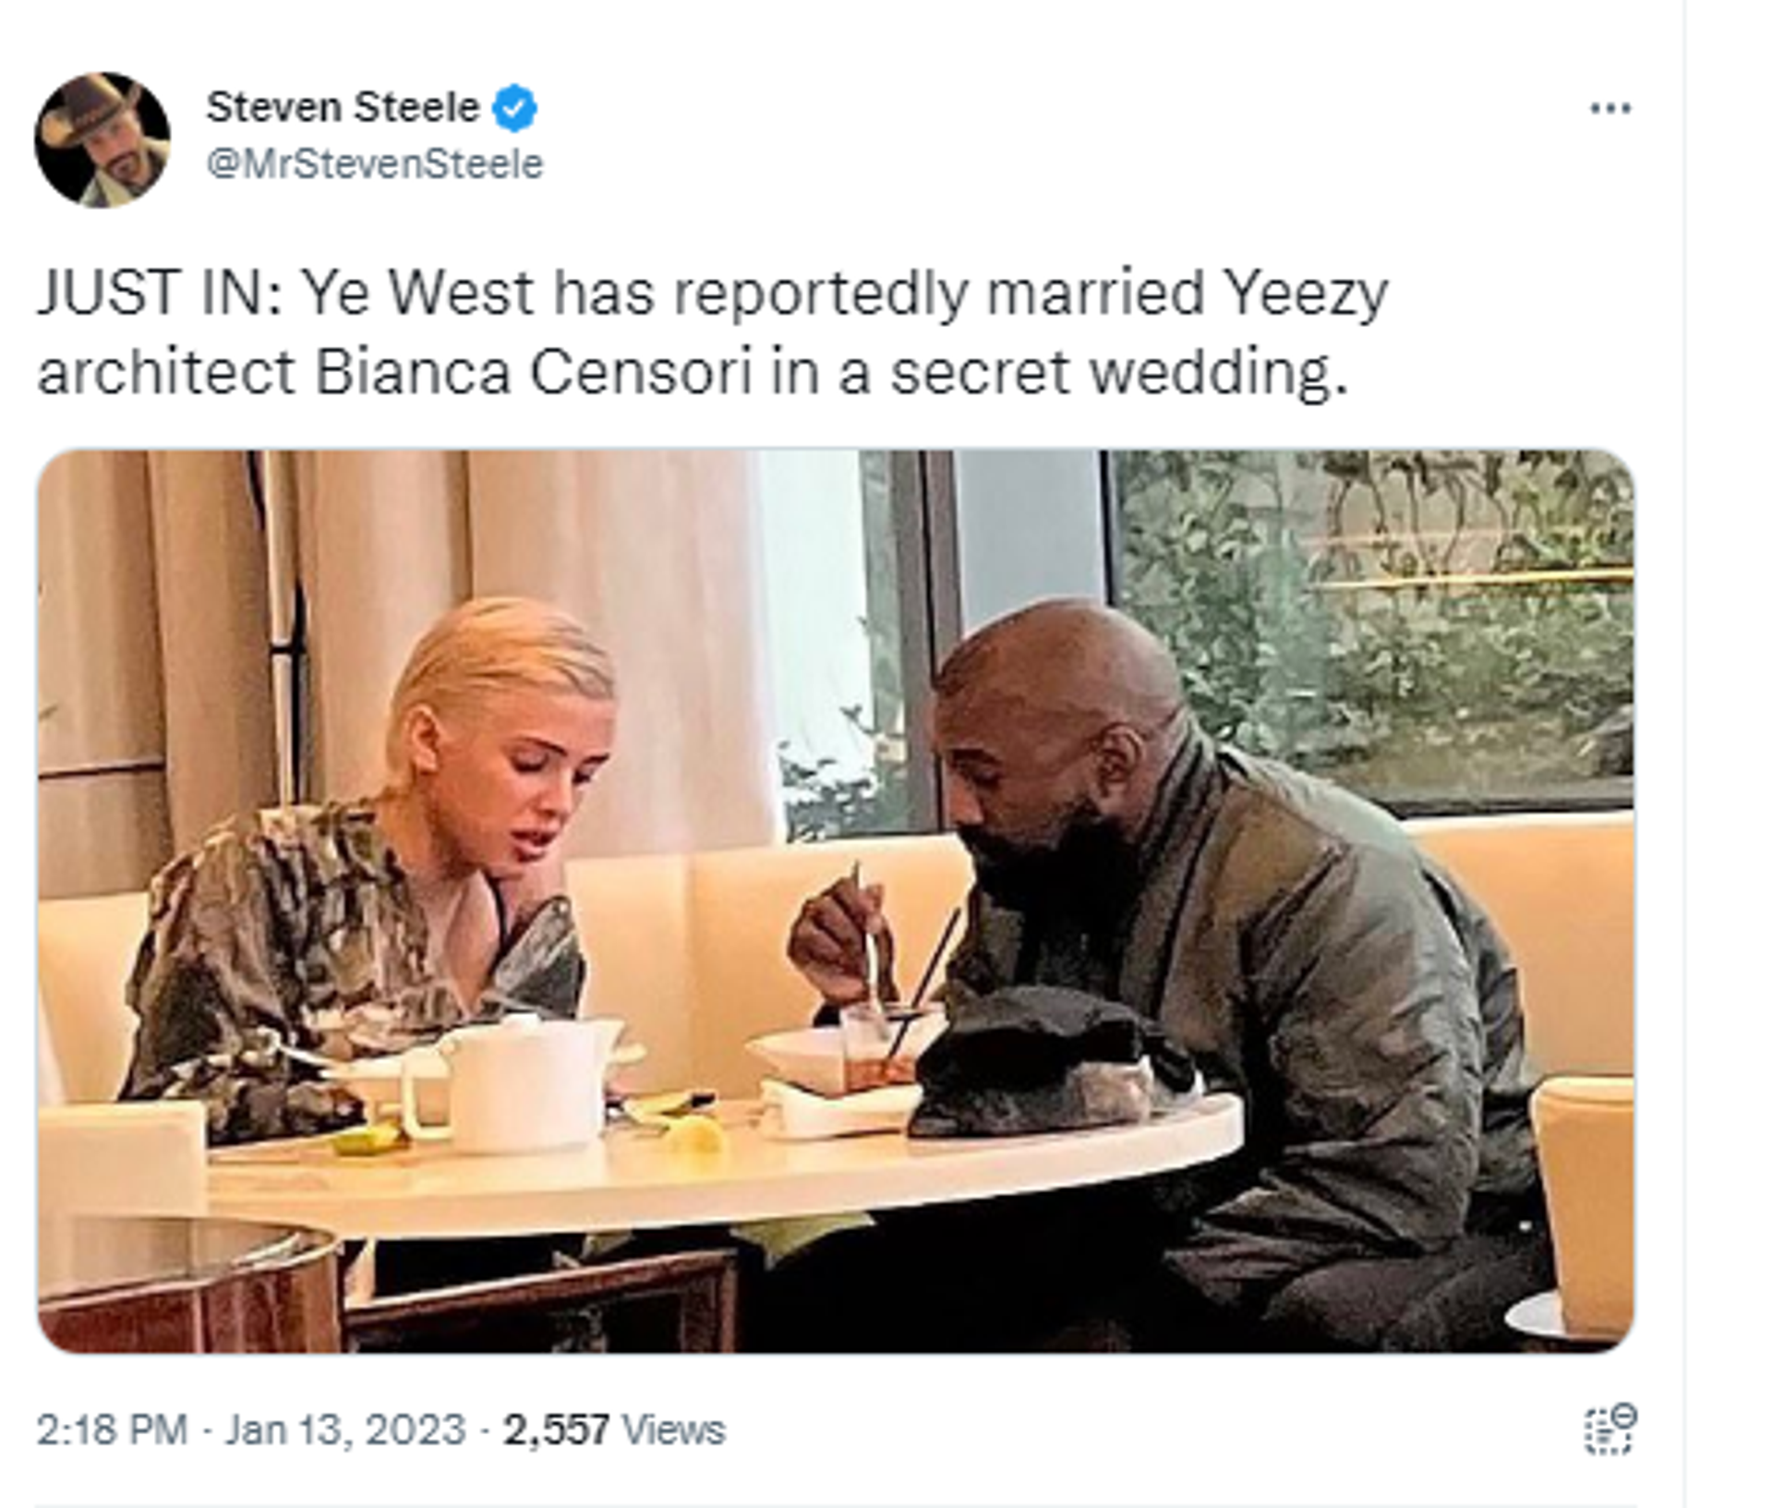Click the words "Bianca Censori" in the tweet
1773x1508 pixels.
point(533,372)
